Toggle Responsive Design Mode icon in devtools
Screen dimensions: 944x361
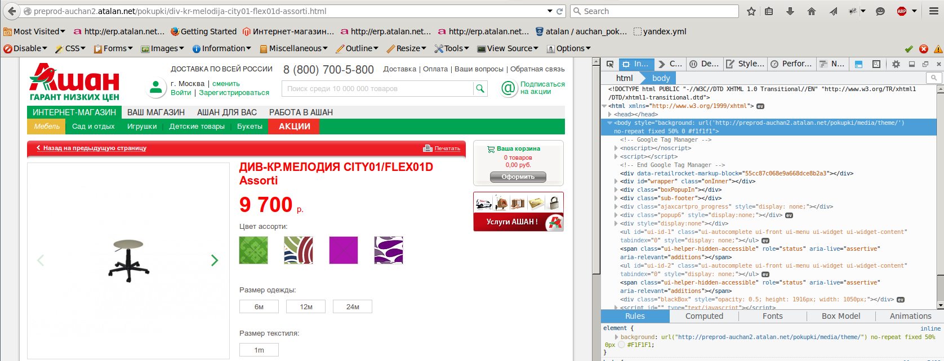876,64
